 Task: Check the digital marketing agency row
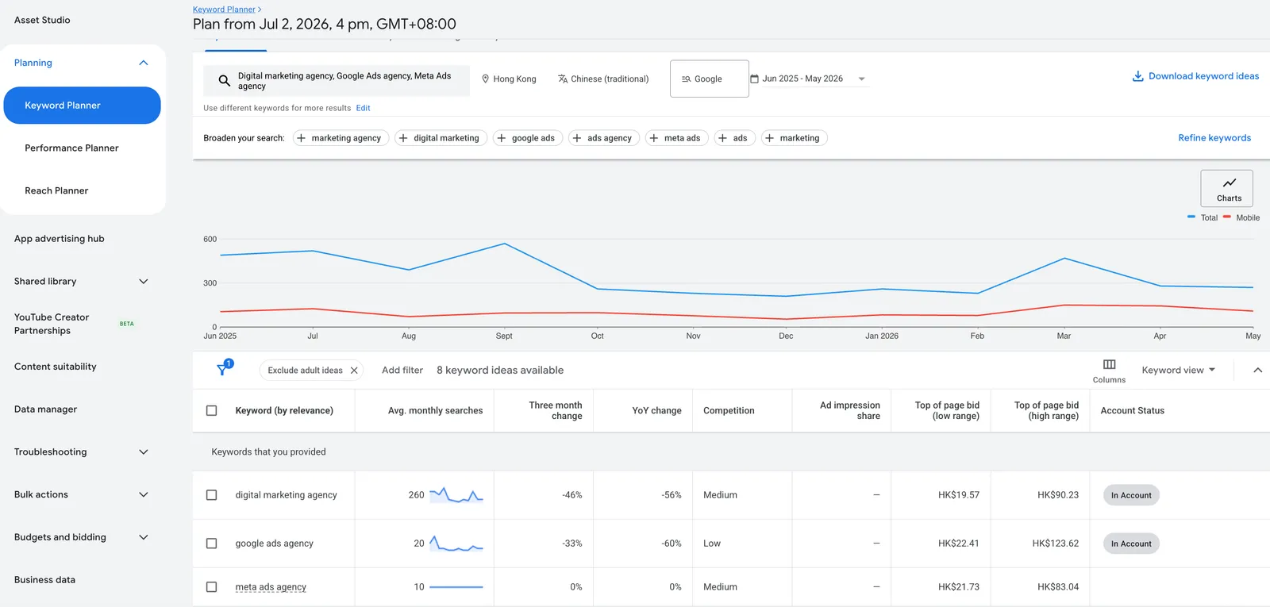coord(211,495)
